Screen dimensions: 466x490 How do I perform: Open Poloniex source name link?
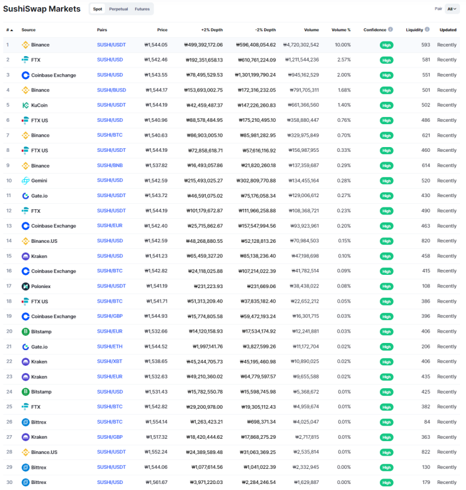pos(40,286)
